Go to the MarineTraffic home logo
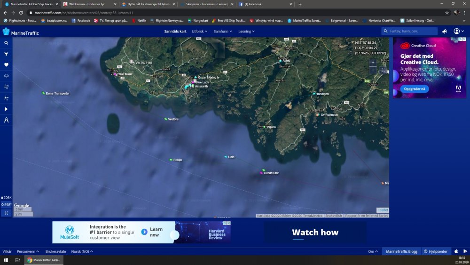Image resolution: width=470 pixels, height=265 pixels. [x=21, y=32]
